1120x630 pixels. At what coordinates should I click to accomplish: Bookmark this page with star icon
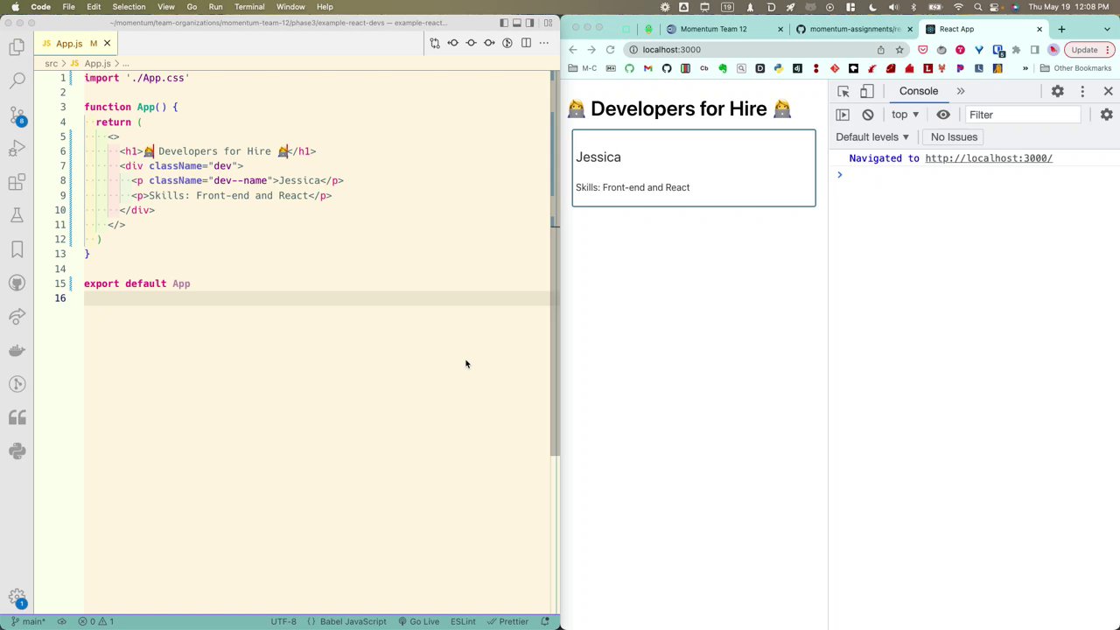click(x=899, y=50)
